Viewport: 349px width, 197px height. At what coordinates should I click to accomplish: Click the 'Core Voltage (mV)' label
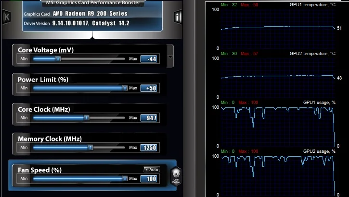coord(46,50)
